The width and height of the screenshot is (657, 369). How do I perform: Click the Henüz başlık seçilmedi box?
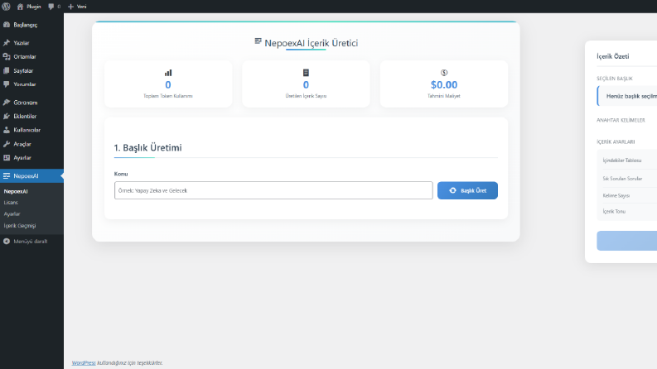point(627,96)
